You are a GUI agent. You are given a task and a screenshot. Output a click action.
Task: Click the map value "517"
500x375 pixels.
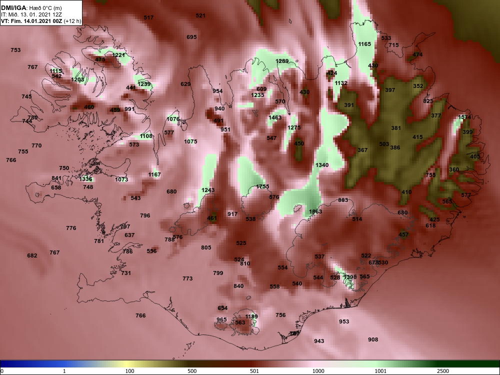coord(148,17)
